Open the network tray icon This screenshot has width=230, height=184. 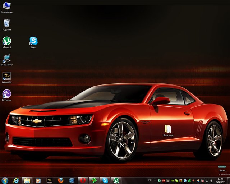click(207, 181)
